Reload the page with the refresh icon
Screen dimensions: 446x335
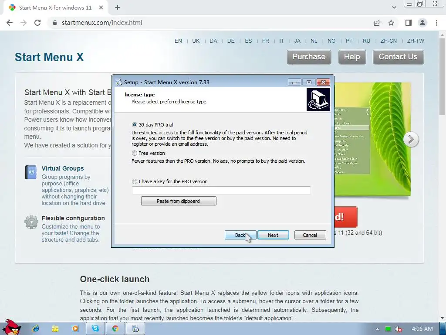pos(37,23)
